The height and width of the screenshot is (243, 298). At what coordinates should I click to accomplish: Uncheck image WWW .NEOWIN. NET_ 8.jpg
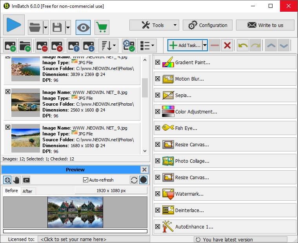pyautogui.click(x=8, y=92)
